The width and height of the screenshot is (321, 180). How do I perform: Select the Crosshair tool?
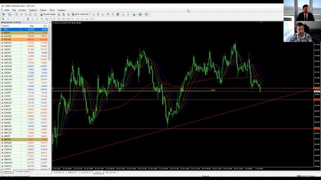(x=9, y=19)
